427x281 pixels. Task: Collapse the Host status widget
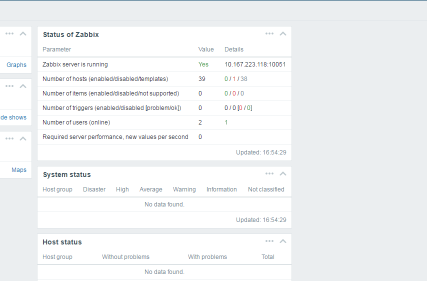[x=283, y=241]
